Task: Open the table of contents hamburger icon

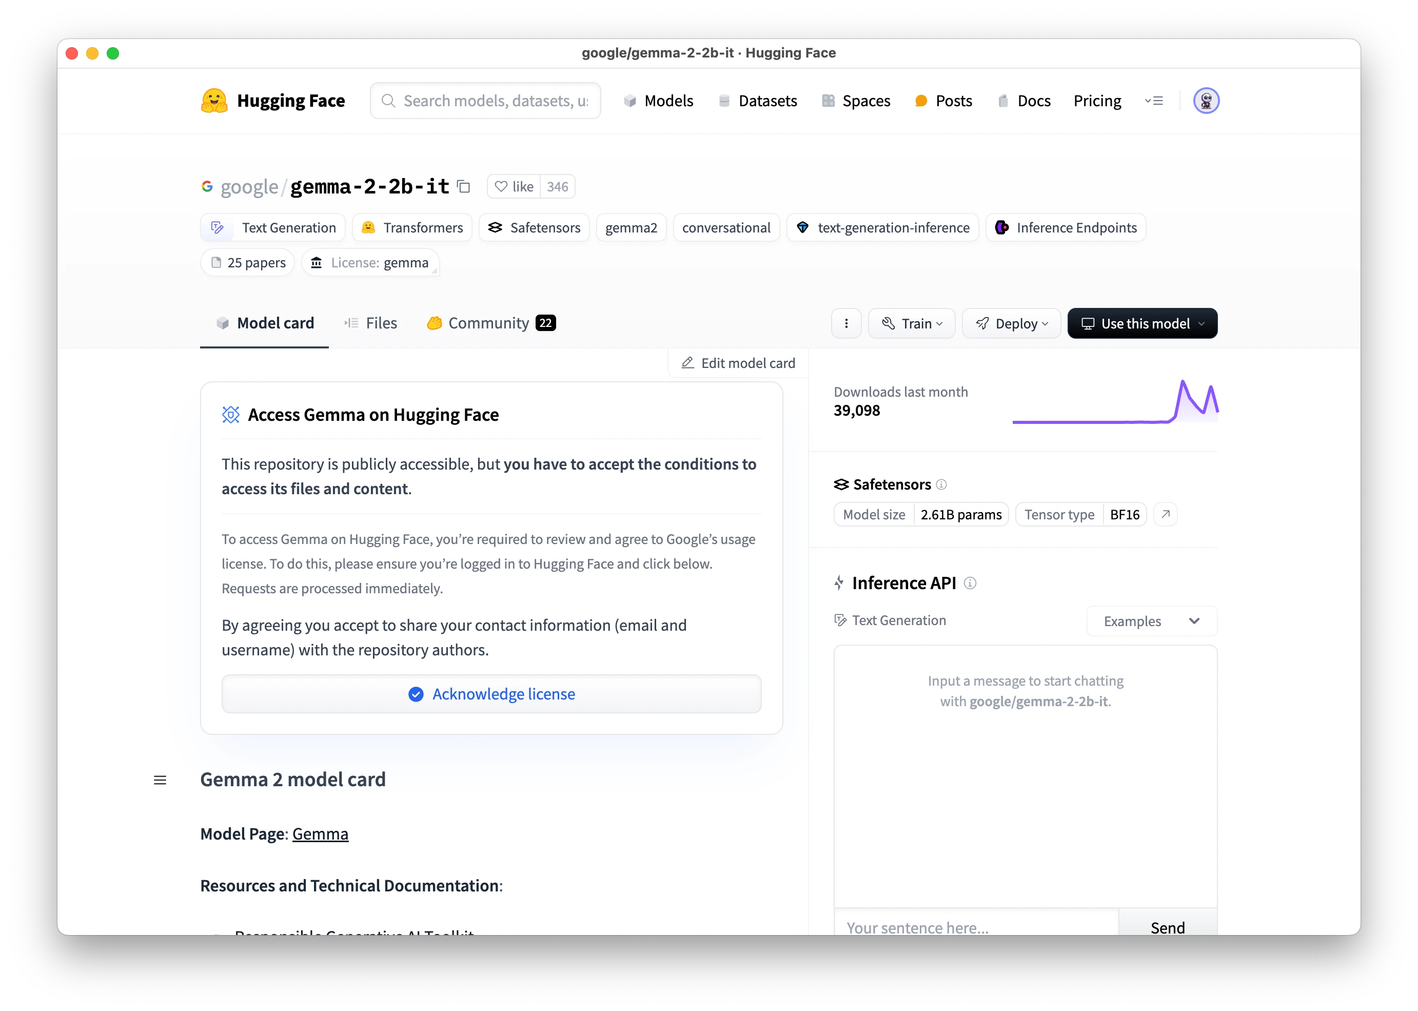Action: coord(160,780)
